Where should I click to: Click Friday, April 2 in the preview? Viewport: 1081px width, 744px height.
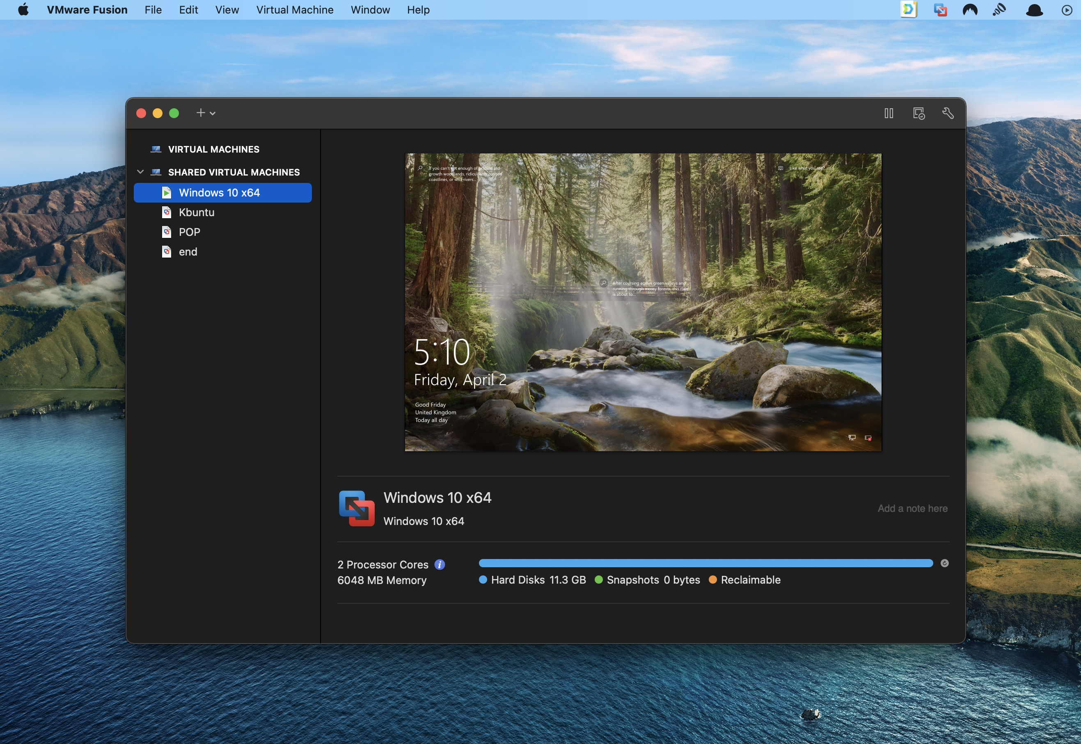coord(460,380)
